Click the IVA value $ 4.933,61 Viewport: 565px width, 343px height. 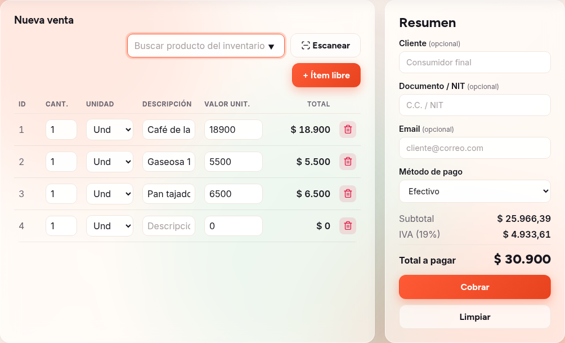(527, 234)
